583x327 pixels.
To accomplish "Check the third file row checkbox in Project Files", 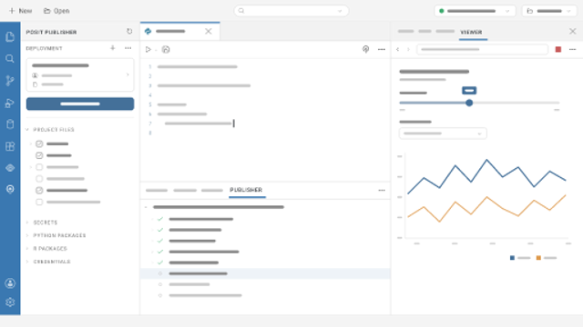I will click(x=39, y=167).
